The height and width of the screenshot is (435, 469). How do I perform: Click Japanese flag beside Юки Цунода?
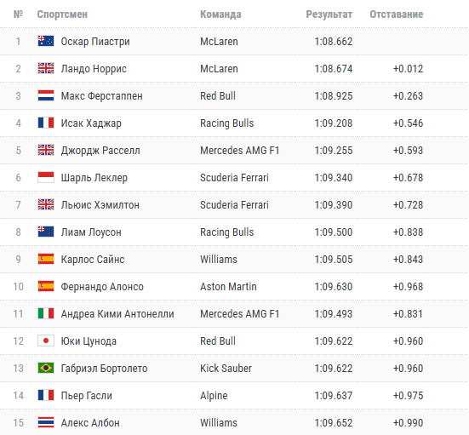[x=46, y=341]
